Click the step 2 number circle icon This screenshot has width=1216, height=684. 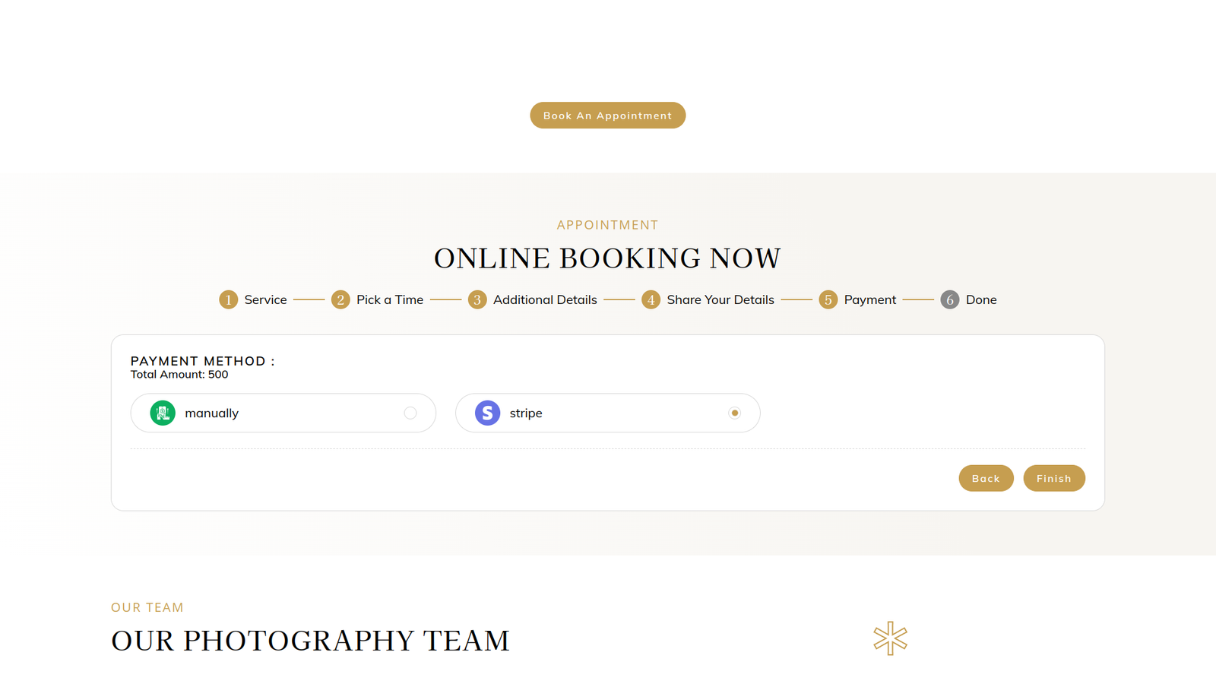[340, 299]
